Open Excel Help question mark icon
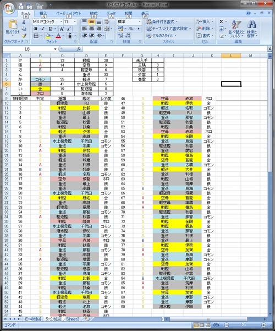275x331 pixels. pos(248,13)
